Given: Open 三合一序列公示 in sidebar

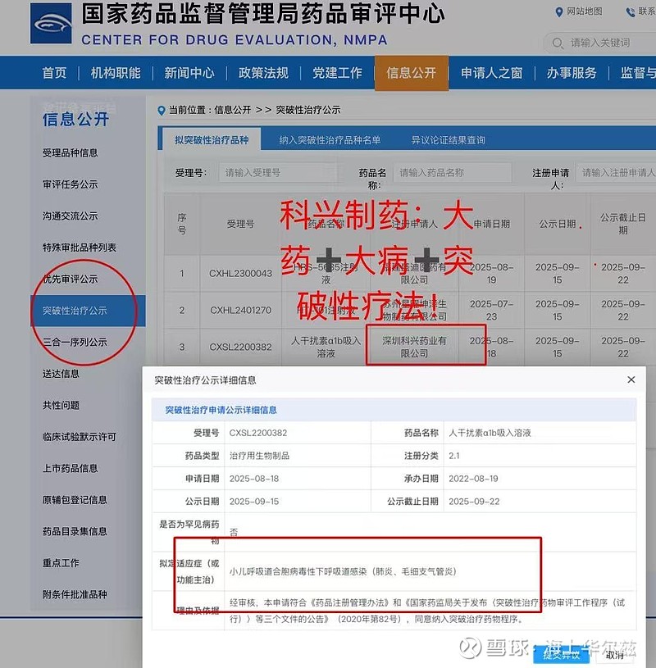Looking at the screenshot, I should pyautogui.click(x=75, y=342).
